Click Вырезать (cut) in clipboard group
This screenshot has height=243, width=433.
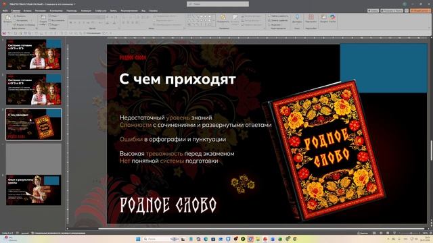20,16
